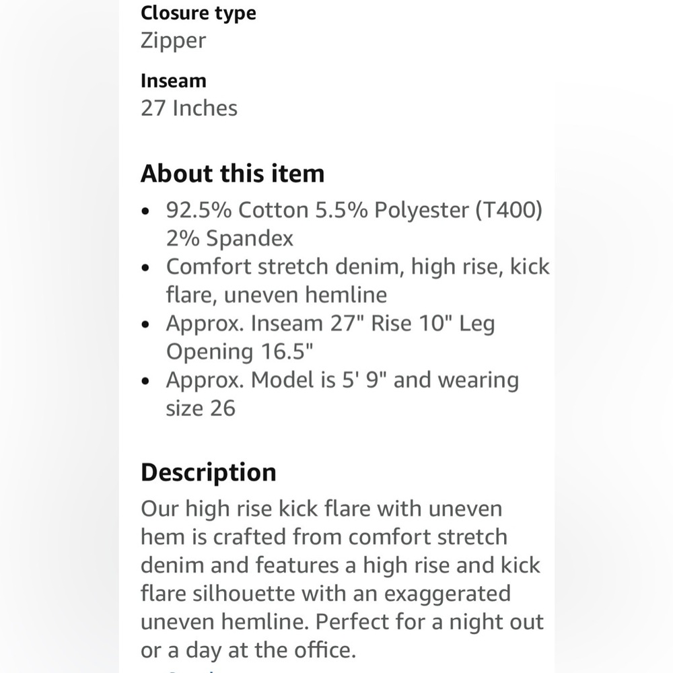Click the Comfort stretch denim bullet text
This screenshot has width=673, height=673.
tap(357, 267)
